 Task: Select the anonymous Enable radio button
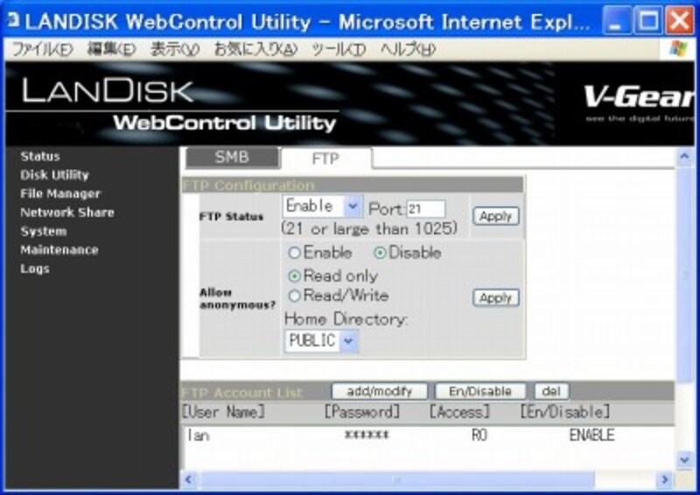click(294, 253)
